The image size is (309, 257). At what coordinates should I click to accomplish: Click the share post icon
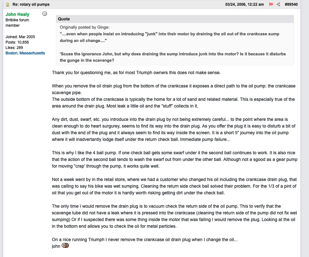(278, 4)
